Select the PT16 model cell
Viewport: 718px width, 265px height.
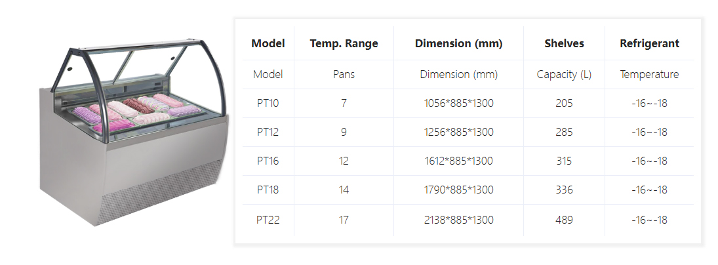coord(268,161)
